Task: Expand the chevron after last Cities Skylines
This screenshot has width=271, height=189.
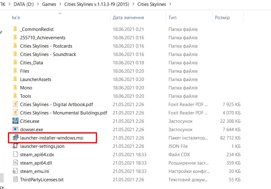Action: (170, 4)
